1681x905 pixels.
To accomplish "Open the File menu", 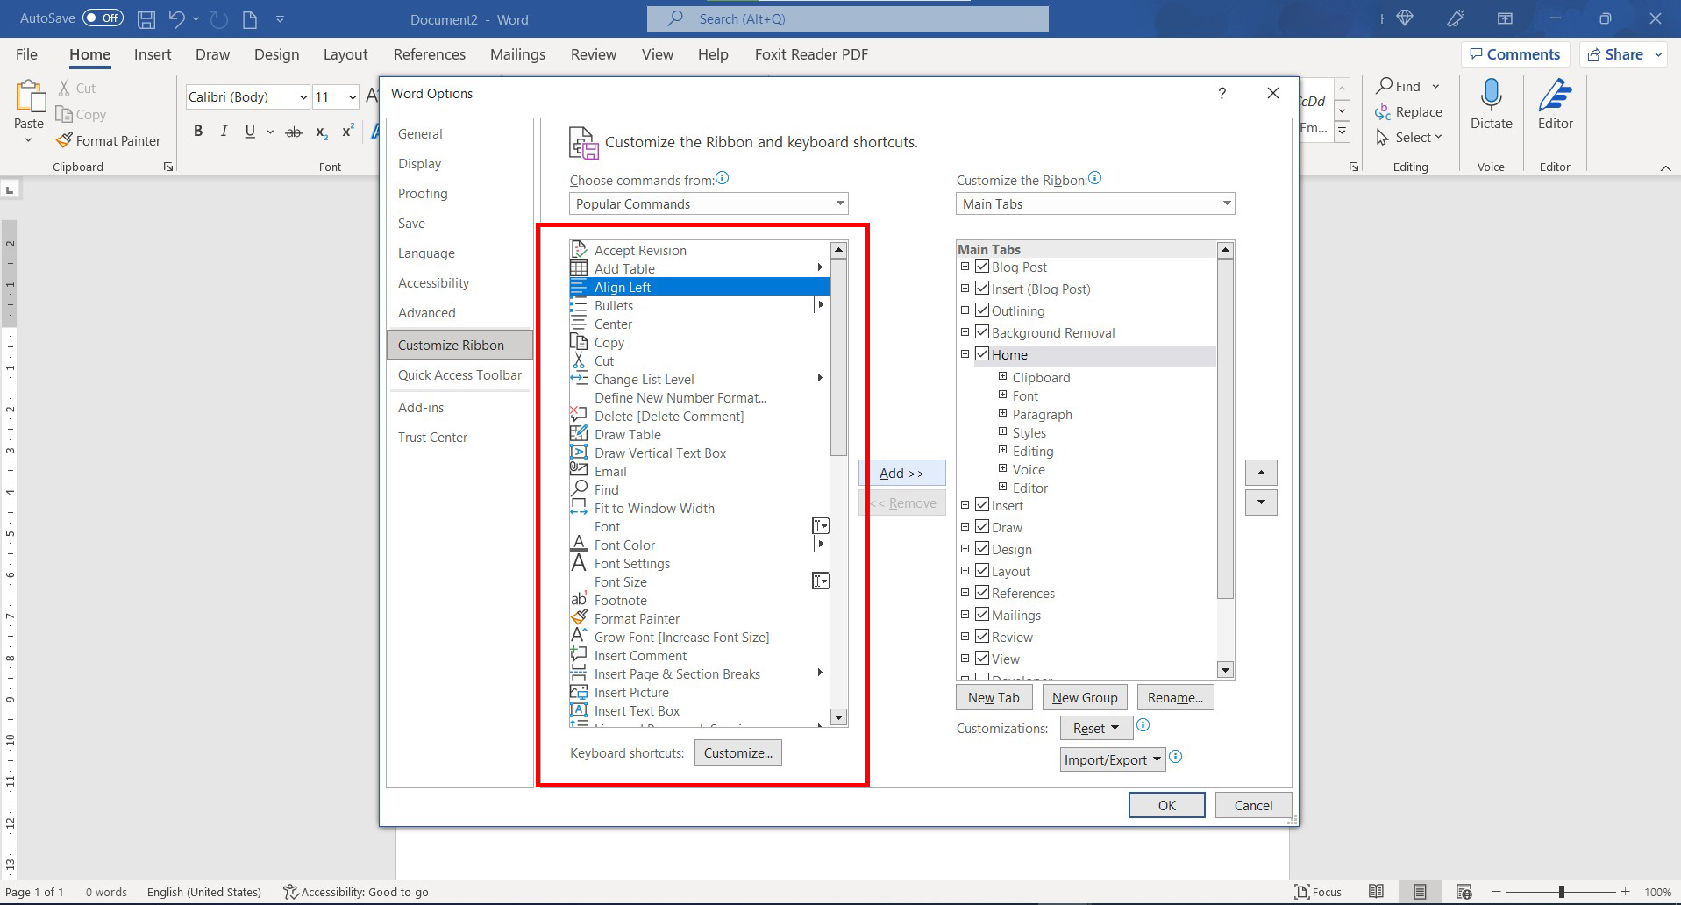I will (26, 54).
